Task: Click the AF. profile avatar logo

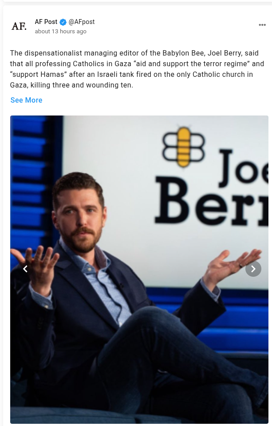Action: coord(19,26)
